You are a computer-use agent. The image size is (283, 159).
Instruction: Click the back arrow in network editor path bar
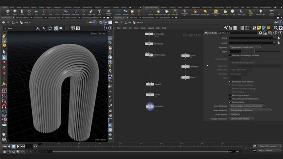[116, 23]
